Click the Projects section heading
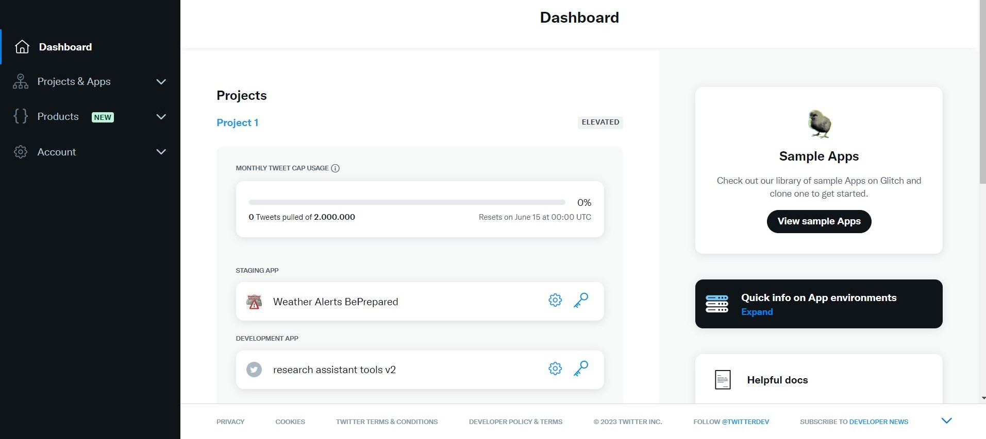986x439 pixels. tap(242, 95)
